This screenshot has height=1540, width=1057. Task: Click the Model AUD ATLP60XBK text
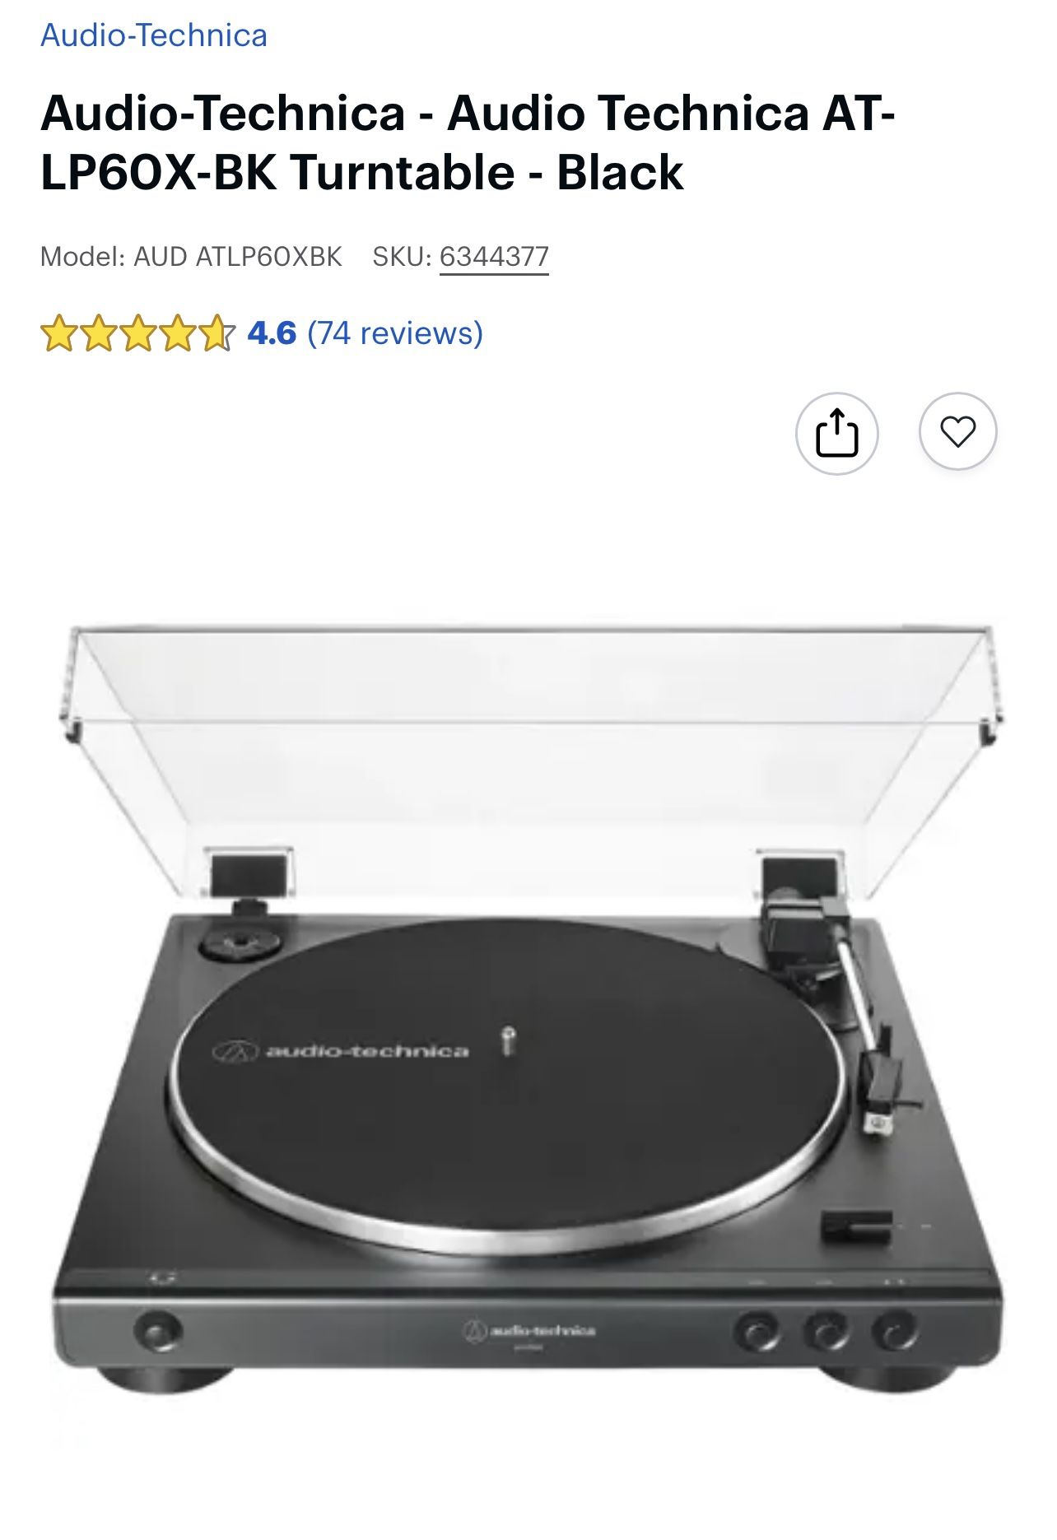pyautogui.click(x=191, y=257)
